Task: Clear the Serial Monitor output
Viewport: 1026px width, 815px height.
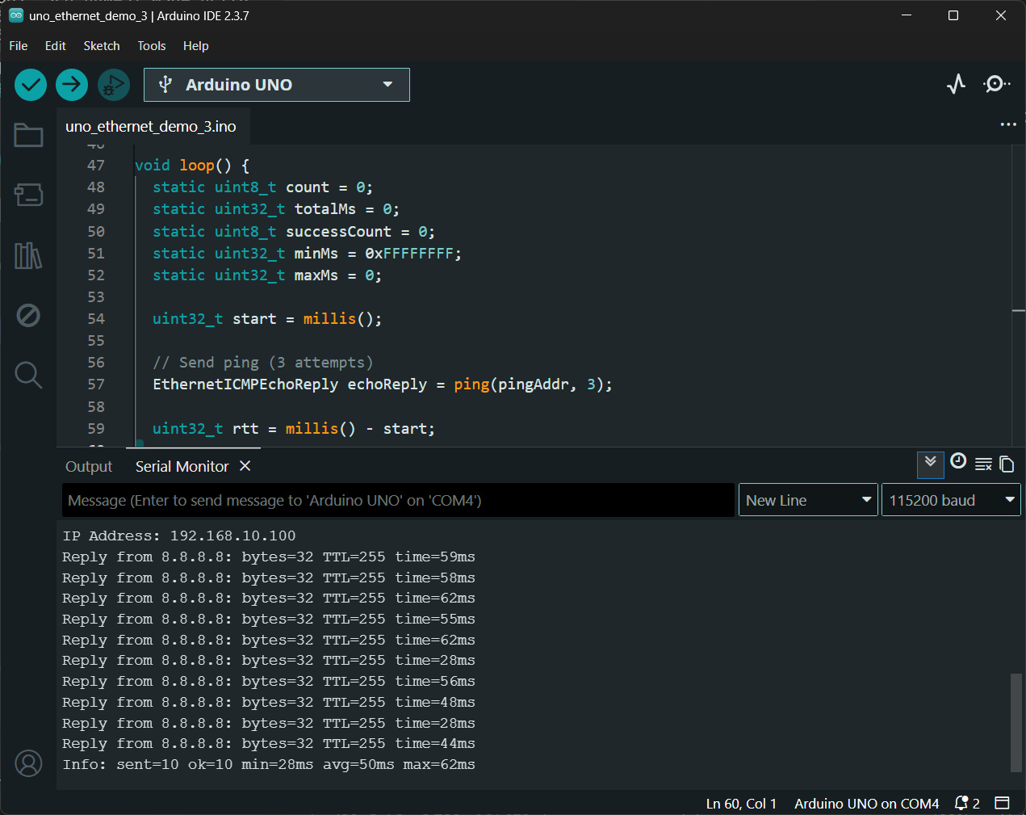Action: [983, 464]
